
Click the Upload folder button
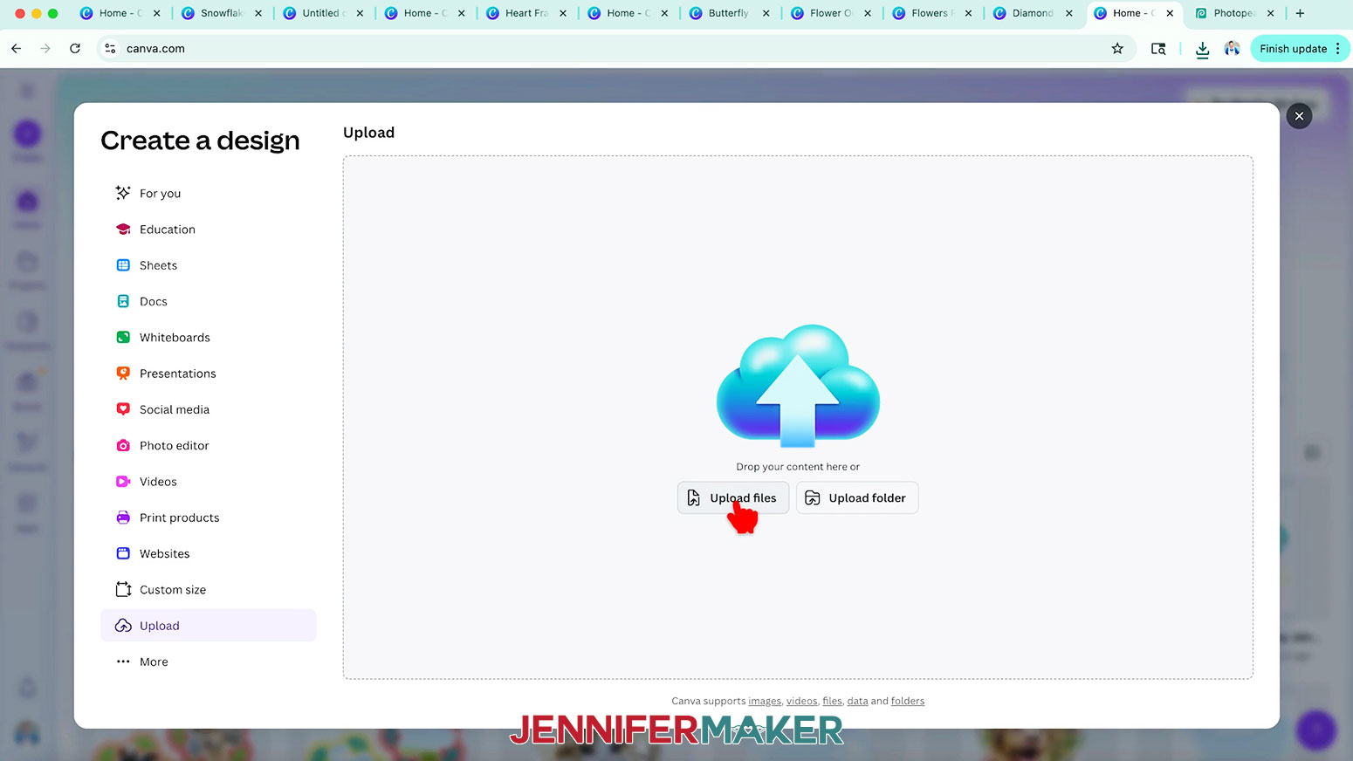click(857, 497)
